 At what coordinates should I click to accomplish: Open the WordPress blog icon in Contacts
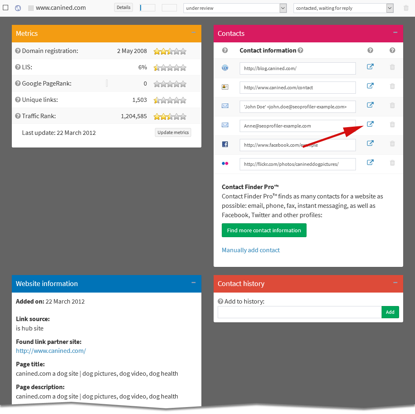click(x=225, y=68)
